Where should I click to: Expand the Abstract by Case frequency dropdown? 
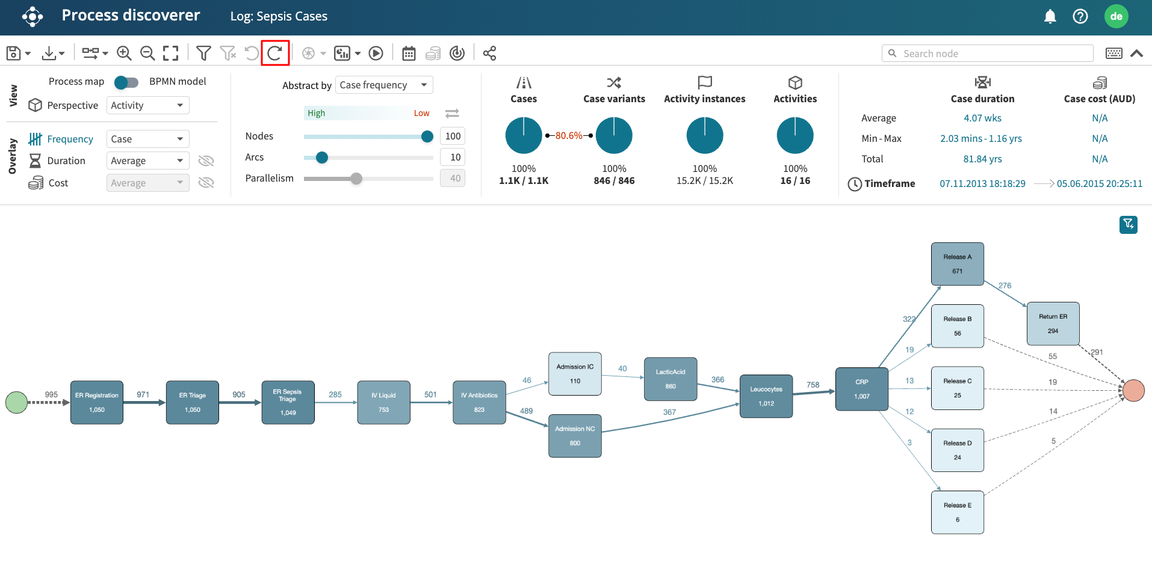click(x=383, y=85)
